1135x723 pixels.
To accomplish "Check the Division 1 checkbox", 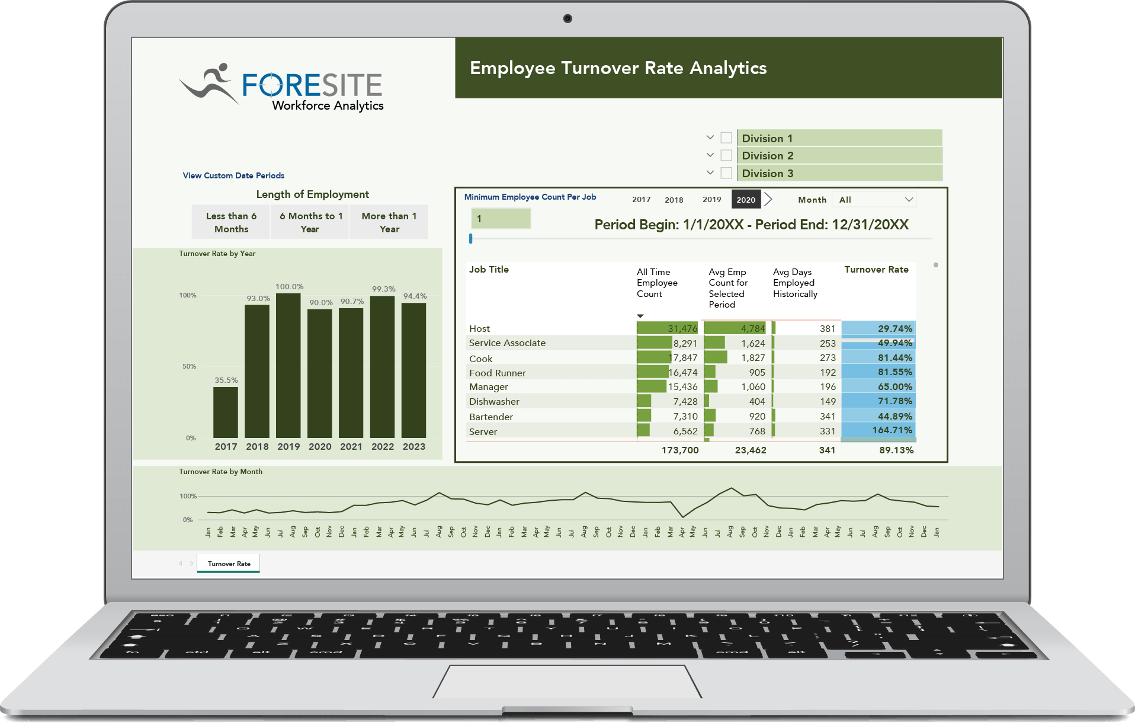I will [726, 137].
